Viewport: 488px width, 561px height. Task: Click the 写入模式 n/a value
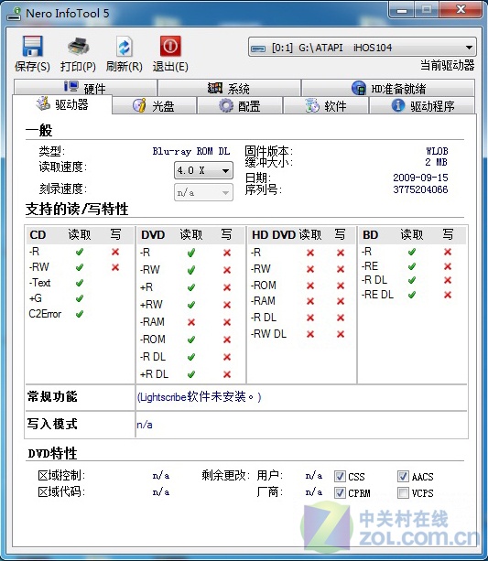tap(145, 425)
